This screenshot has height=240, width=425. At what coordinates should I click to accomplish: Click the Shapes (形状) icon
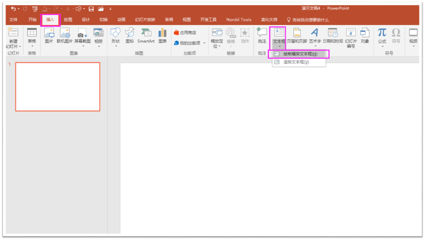(116, 32)
